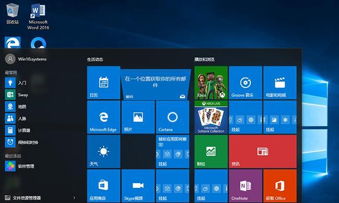Screen dimensions: 339x203
Task: Open the OneNote tile
Action: click(x=246, y=186)
